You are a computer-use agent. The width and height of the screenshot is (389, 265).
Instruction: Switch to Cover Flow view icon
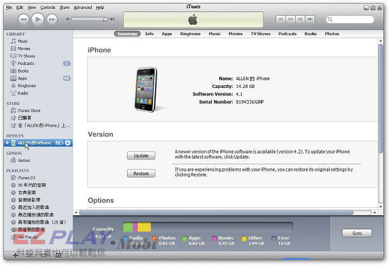tap(310, 19)
